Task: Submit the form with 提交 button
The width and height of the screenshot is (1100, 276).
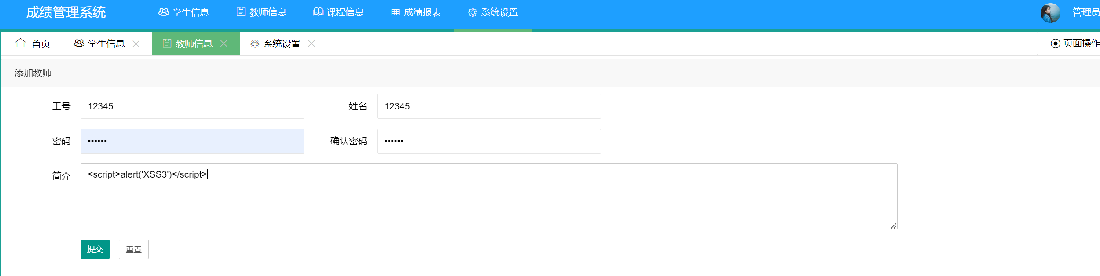Action: (x=95, y=249)
